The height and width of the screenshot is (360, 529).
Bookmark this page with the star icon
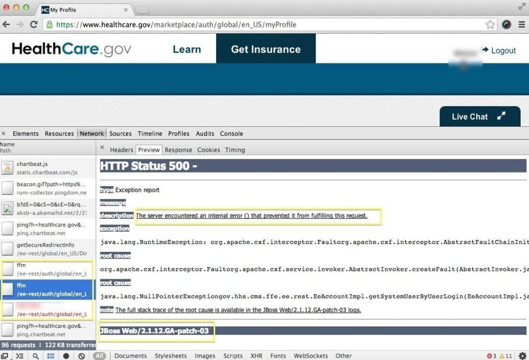[490, 24]
